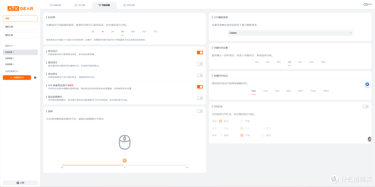
Task: Enable the 旋转 rotation switch
Action: pos(200,111)
